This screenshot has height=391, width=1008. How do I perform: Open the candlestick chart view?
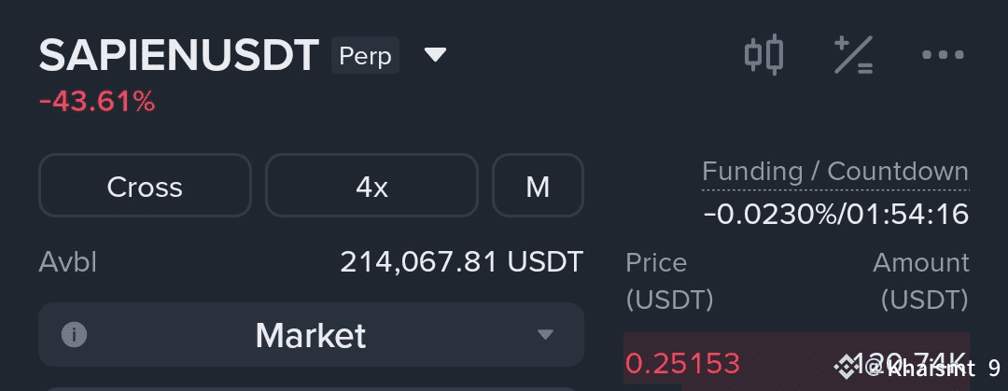[x=763, y=55]
